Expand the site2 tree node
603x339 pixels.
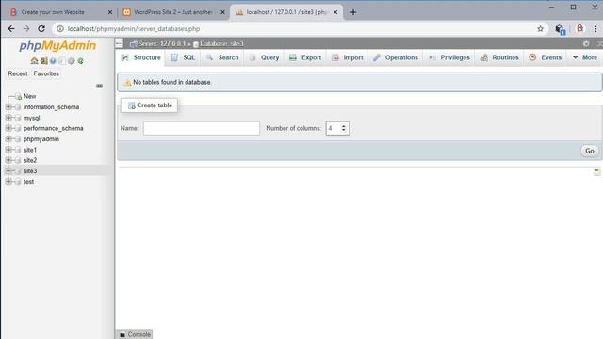8,160
